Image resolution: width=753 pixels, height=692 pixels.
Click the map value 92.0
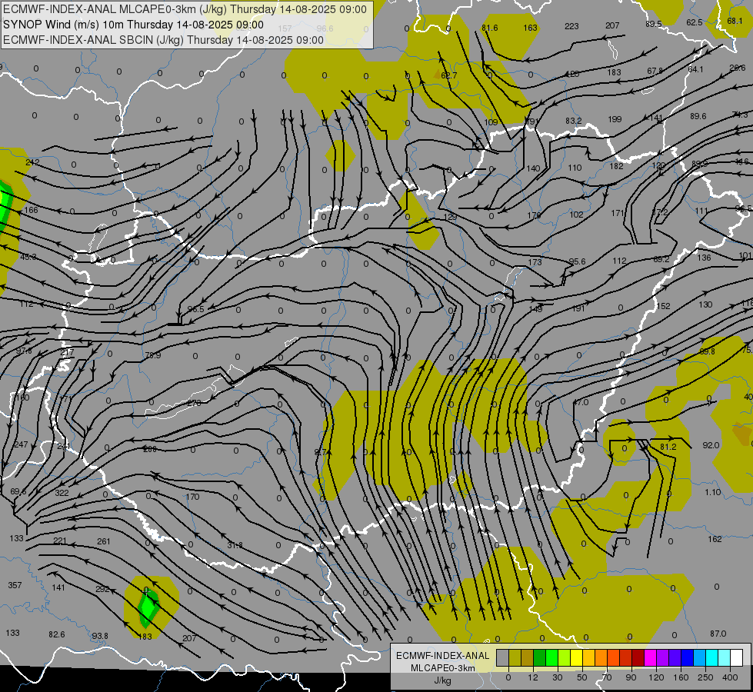(x=711, y=445)
